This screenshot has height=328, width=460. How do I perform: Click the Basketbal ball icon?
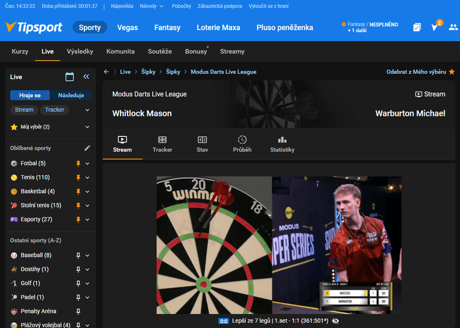click(x=14, y=192)
